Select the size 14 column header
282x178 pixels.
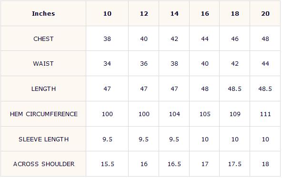(x=174, y=14)
